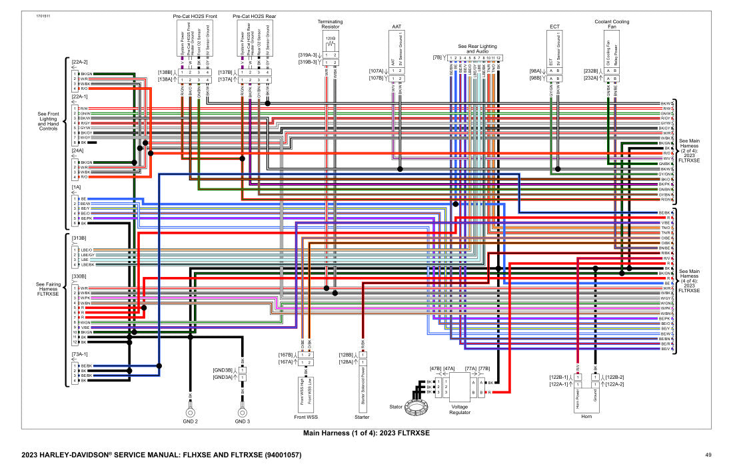Click page number 49
Screen dimensions: 733x474
coord(708,455)
